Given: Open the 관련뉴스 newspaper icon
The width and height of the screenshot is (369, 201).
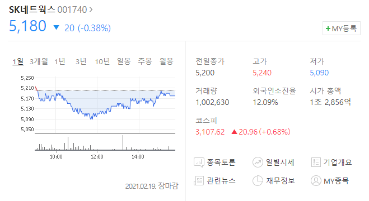Looking at the screenshot, I should tap(199, 181).
